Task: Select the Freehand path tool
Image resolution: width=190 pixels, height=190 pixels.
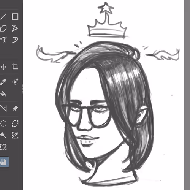Action: 15,40
